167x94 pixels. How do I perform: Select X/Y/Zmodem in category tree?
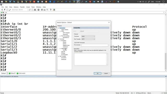coord(64,55)
